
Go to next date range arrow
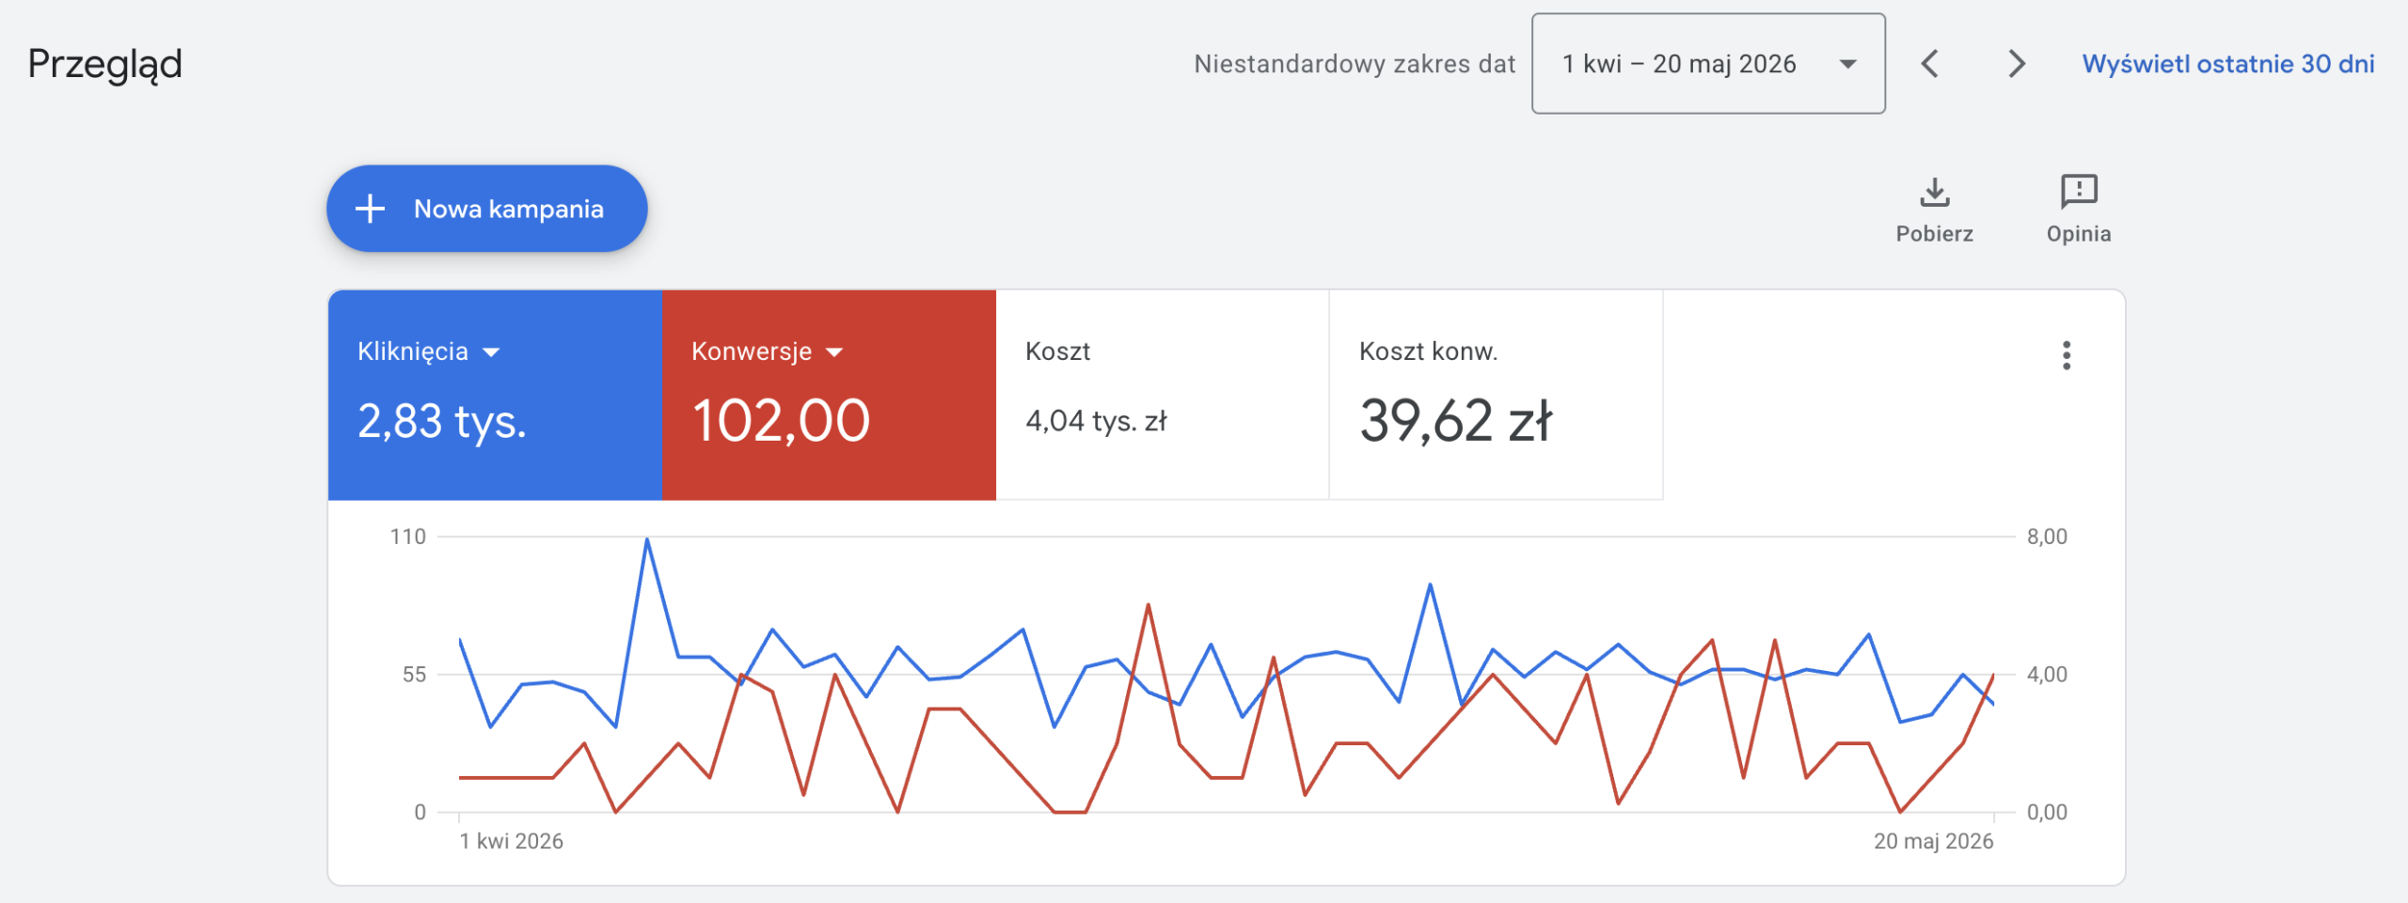2016,64
